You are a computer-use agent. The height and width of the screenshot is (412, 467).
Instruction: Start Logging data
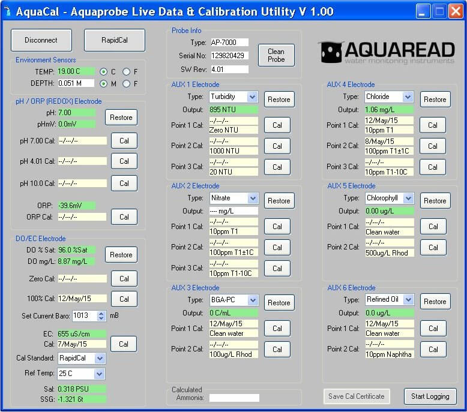tap(430, 396)
